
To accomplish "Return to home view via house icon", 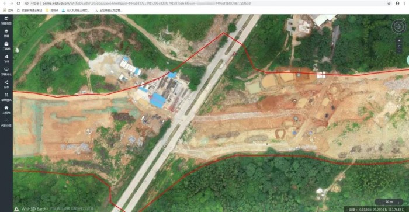I will point(6,110).
